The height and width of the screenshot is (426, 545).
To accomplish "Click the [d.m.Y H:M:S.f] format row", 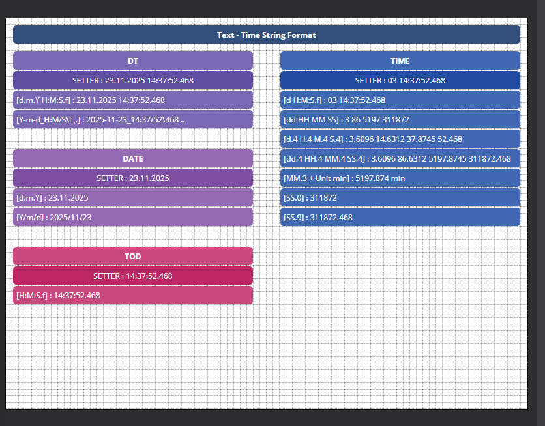I will (133, 100).
